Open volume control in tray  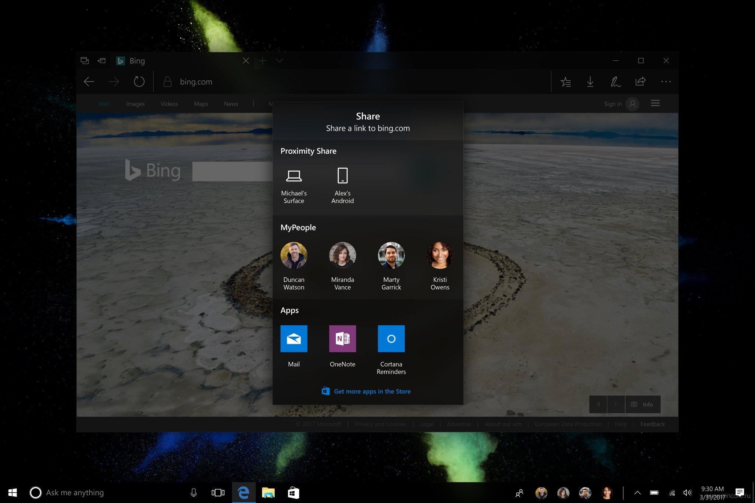pyautogui.click(x=687, y=493)
